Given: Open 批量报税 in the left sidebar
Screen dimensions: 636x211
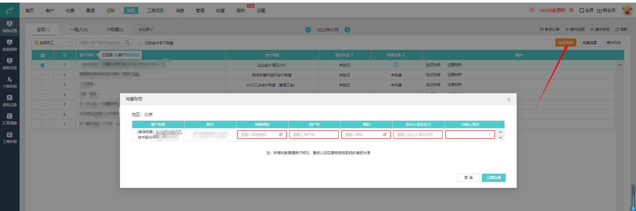Looking at the screenshot, I should 10,45.
